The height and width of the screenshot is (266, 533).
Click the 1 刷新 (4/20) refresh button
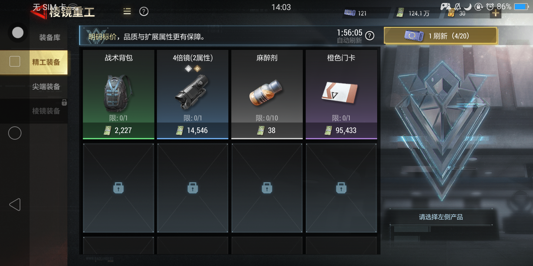click(x=440, y=36)
